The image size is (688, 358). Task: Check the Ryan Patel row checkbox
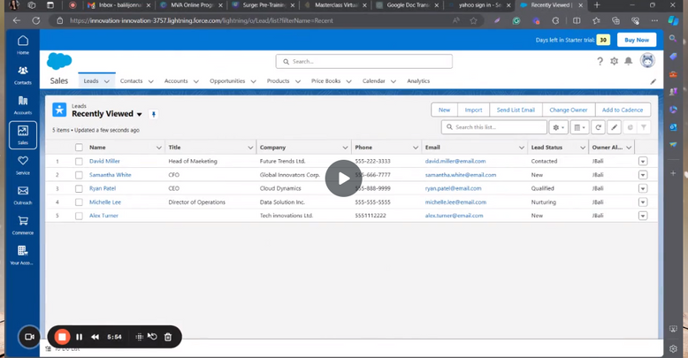[x=79, y=188]
